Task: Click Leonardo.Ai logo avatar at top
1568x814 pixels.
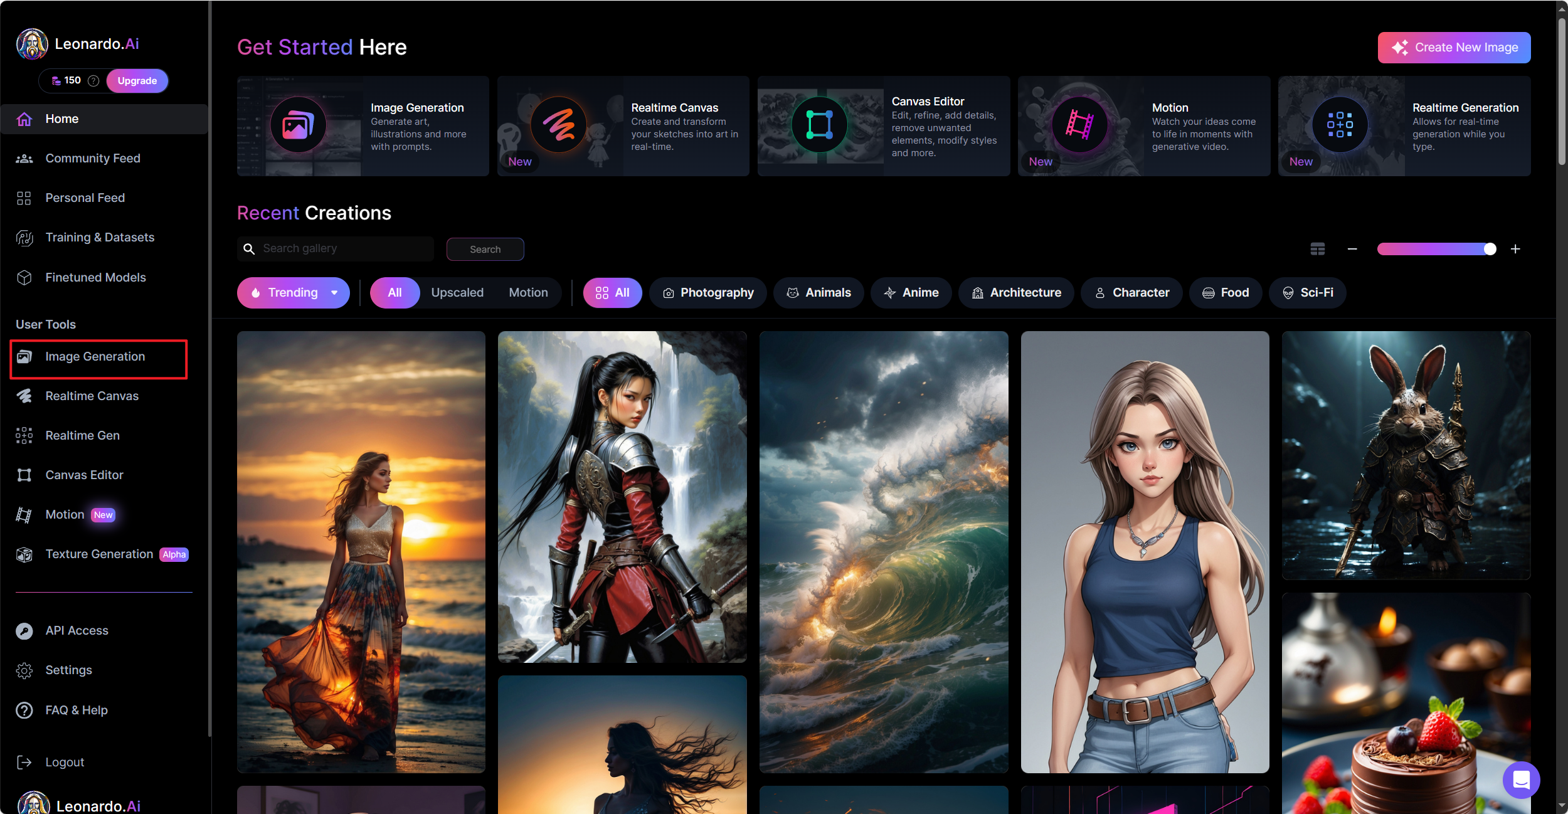Action: pyautogui.click(x=32, y=44)
